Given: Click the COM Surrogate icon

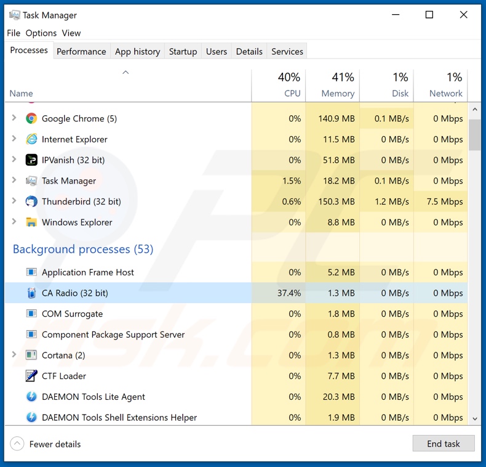Looking at the screenshot, I should (31, 314).
